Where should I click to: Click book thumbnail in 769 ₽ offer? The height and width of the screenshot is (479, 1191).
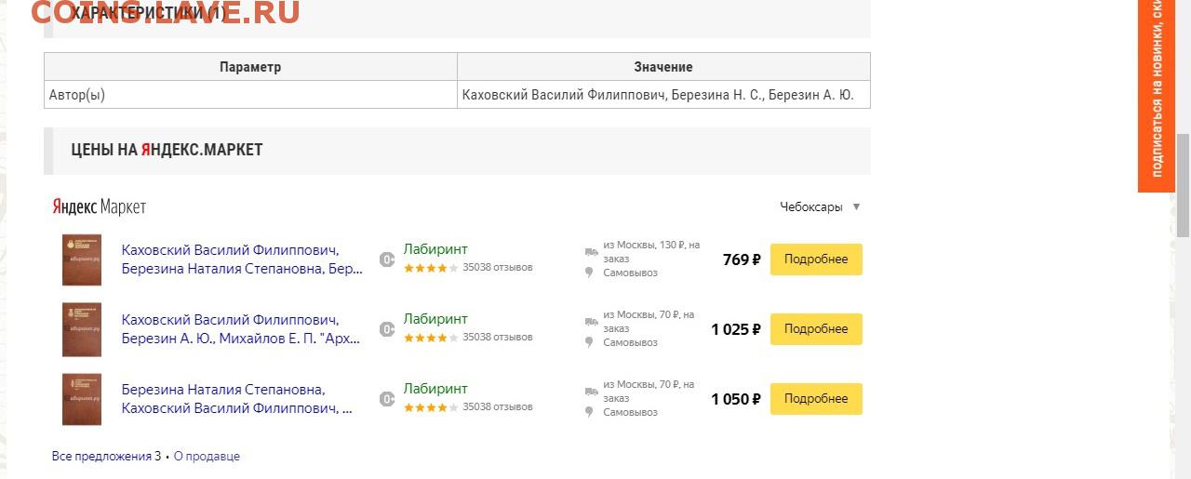pos(81,259)
